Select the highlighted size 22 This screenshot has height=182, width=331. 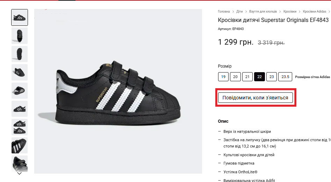pos(259,77)
